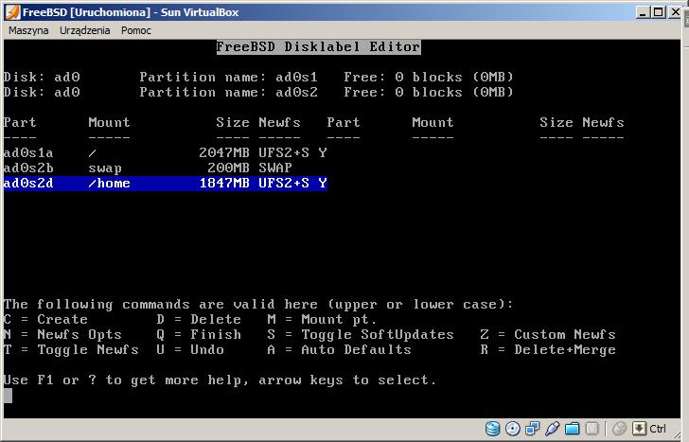
Task: Click the 1847MB size value
Action: [x=224, y=184]
